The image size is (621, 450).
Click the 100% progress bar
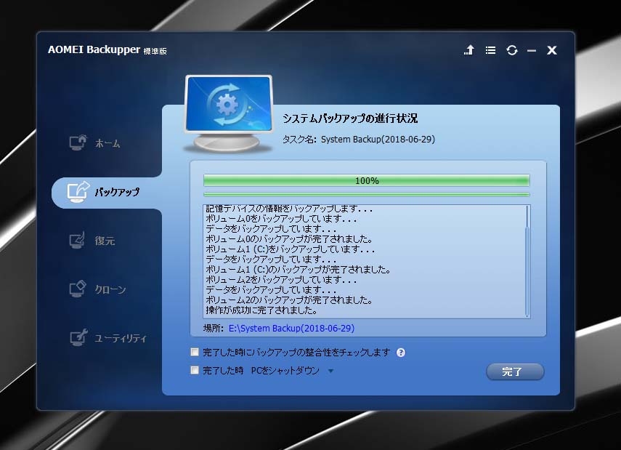tap(366, 180)
